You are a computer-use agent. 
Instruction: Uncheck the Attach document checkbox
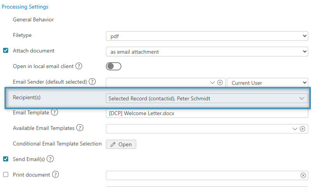6,51
